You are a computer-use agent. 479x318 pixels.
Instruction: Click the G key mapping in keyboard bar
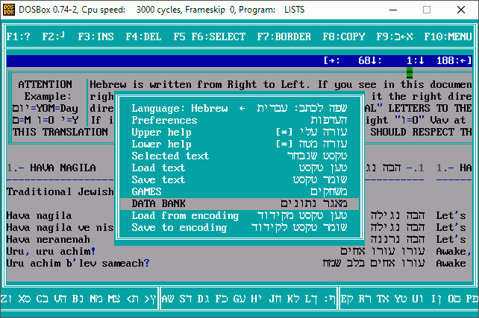[x=239, y=299]
